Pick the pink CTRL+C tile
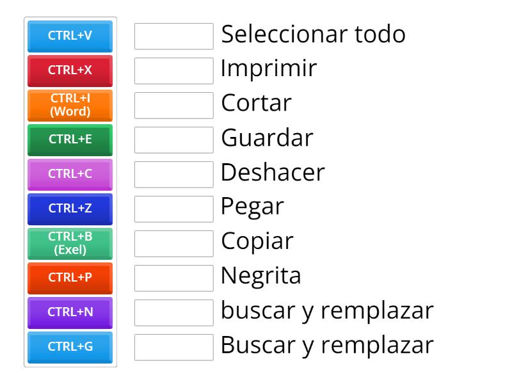The image size is (512, 384). [x=69, y=175]
